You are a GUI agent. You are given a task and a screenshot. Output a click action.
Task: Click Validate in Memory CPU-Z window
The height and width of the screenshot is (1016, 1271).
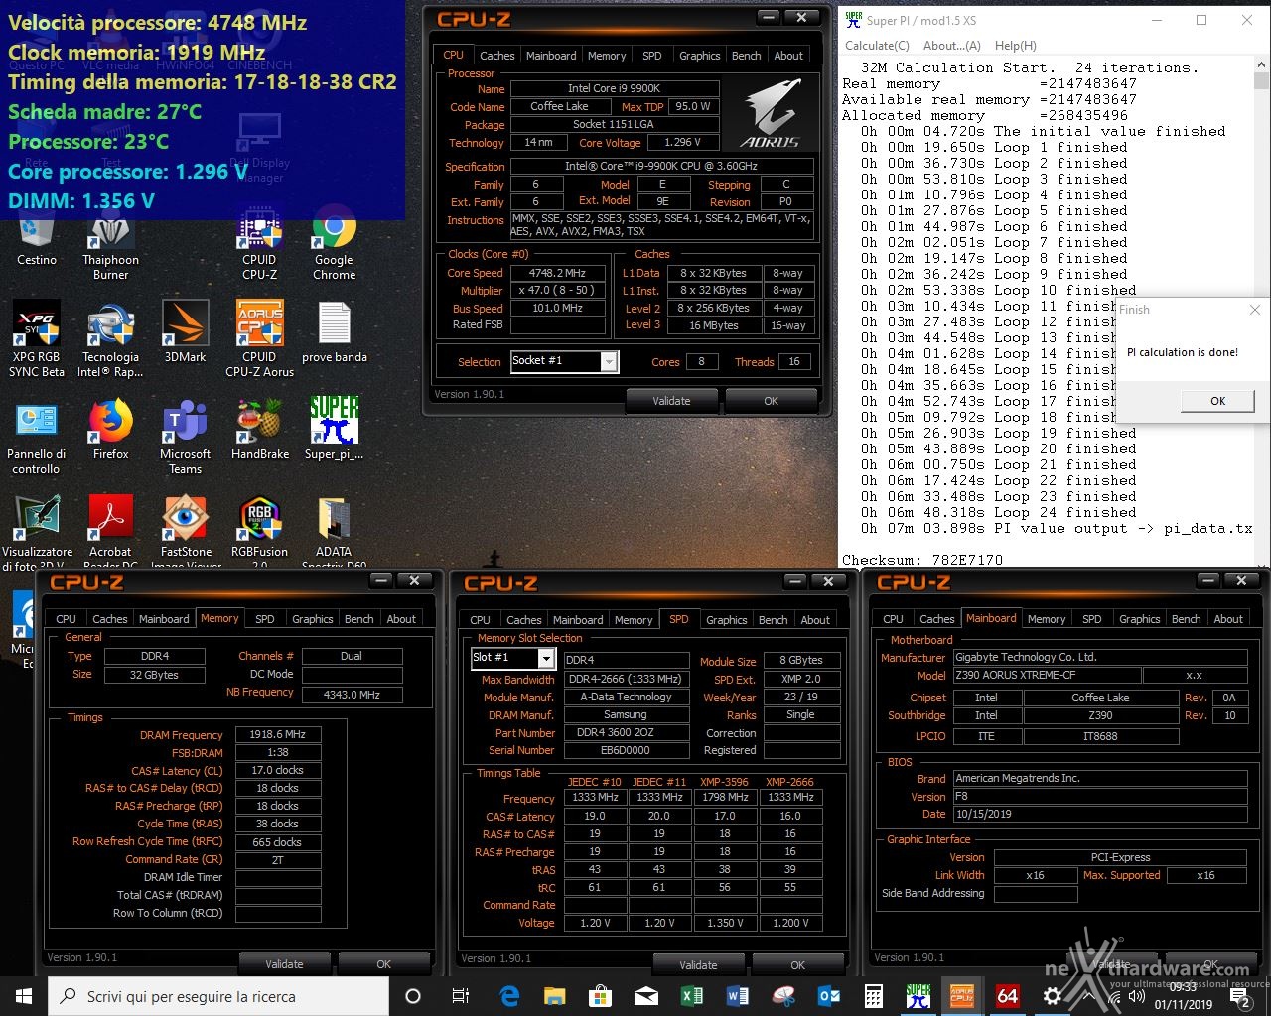pos(284,963)
